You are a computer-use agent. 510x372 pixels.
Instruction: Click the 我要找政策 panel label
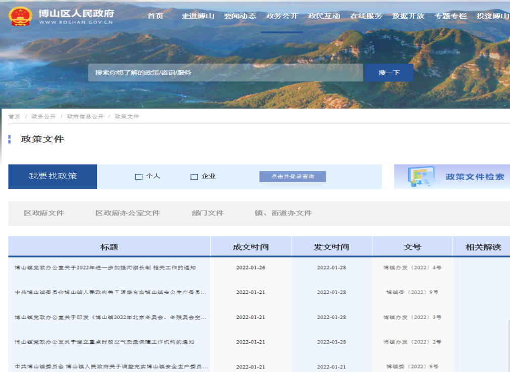click(x=53, y=177)
